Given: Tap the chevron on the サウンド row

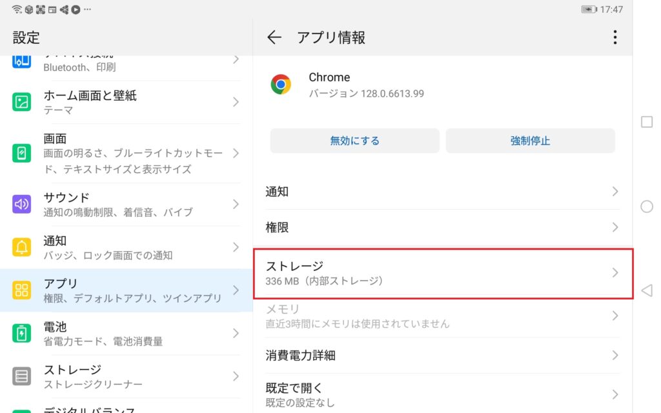Looking at the screenshot, I should click(x=236, y=205).
